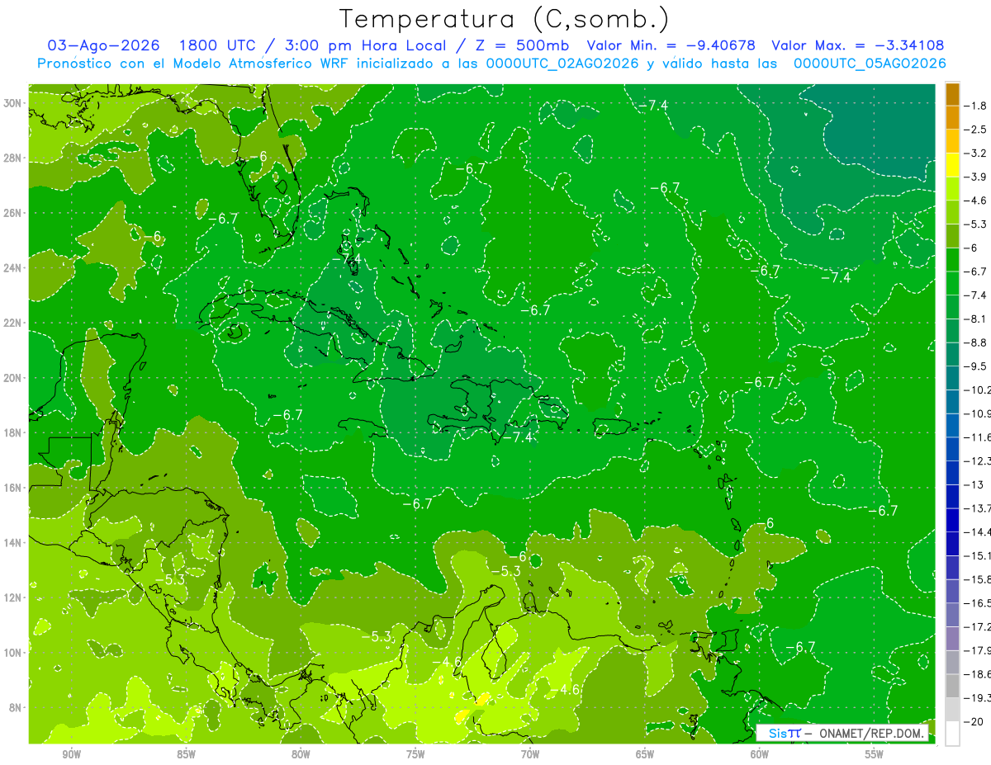Pick dark blue swatch between -13.7 and -14.4
The image size is (991, 765).
[952, 520]
